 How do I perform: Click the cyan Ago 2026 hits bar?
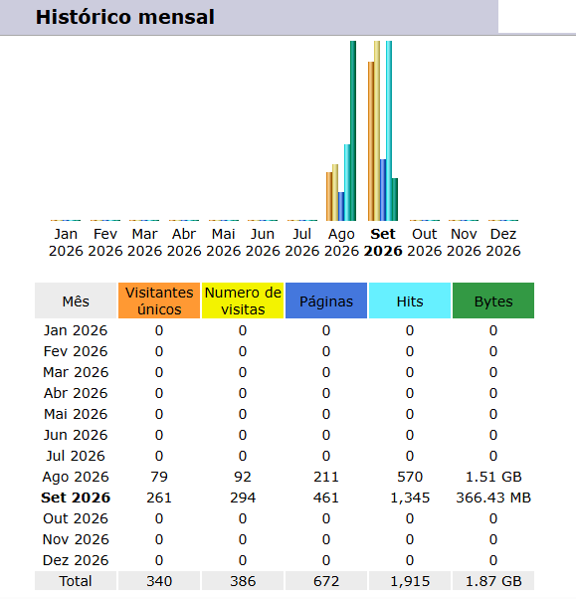coord(347,182)
